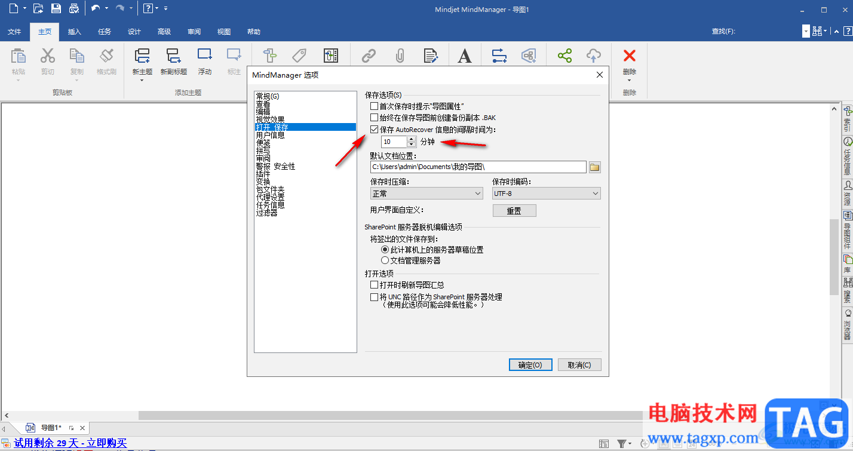This screenshot has height=451, width=853.
Task: Click the green Share icon
Action: 564,56
